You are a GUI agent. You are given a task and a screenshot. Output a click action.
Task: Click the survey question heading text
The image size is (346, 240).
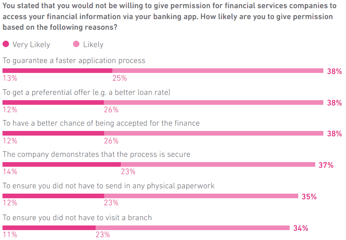[170, 16]
